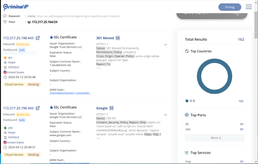Open 172.217.25.198:443 in new tab icon
The height and width of the screenshot is (164, 258).
coord(38,38)
